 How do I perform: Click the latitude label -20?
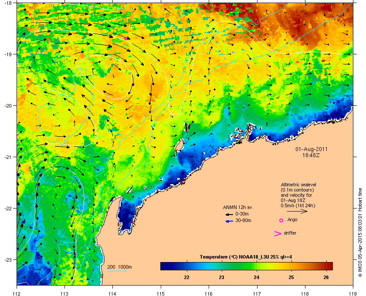click(8, 106)
